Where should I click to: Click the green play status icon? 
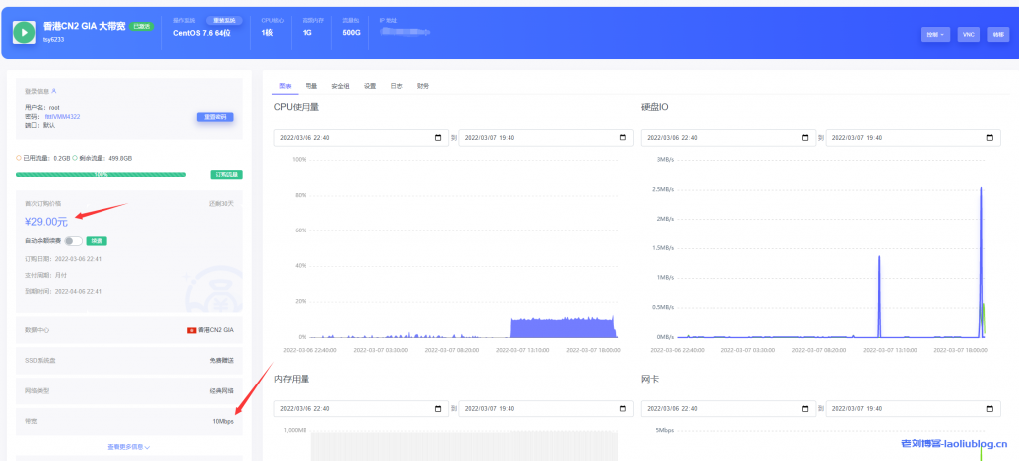25,32
